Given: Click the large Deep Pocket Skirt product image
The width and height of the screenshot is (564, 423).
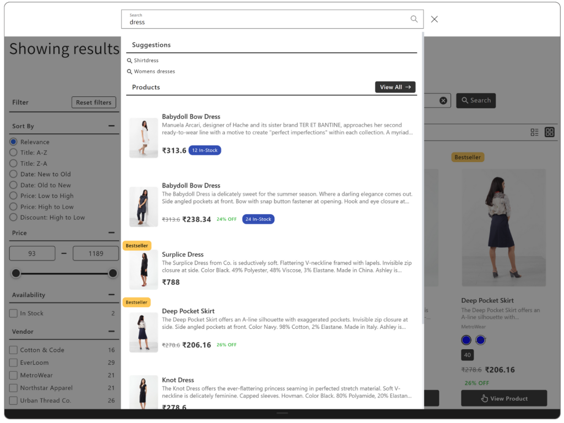Looking at the screenshot, I should click(x=503, y=228).
